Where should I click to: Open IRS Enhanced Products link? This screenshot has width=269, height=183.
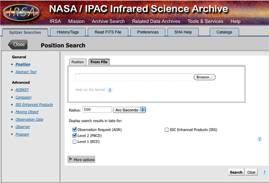pyautogui.click(x=34, y=105)
